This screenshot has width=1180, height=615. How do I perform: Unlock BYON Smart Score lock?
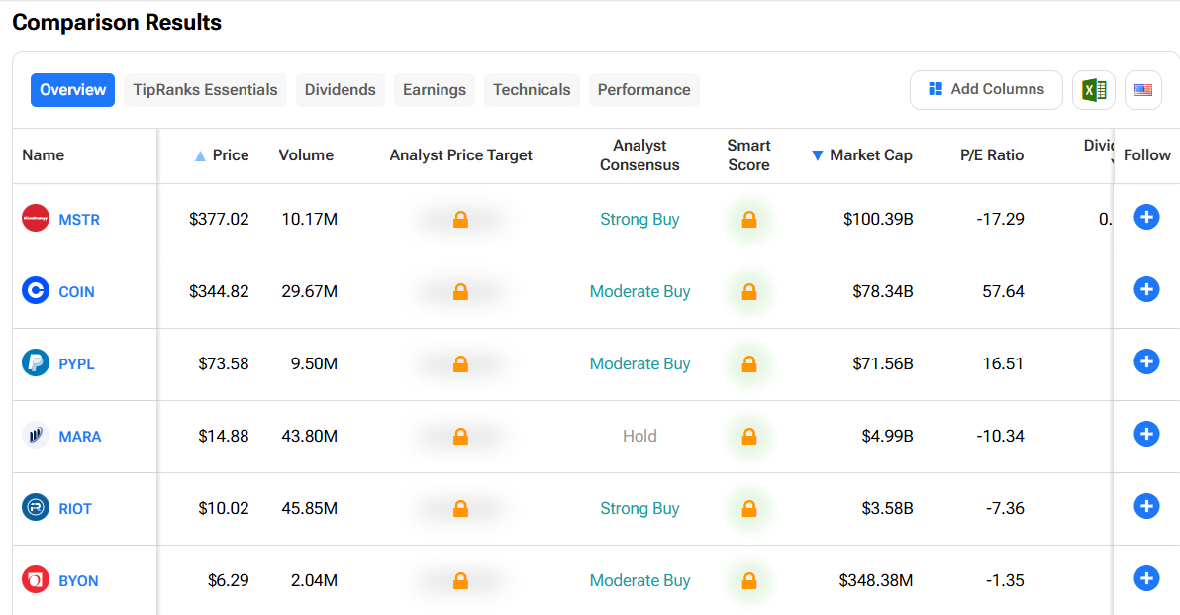(x=748, y=580)
